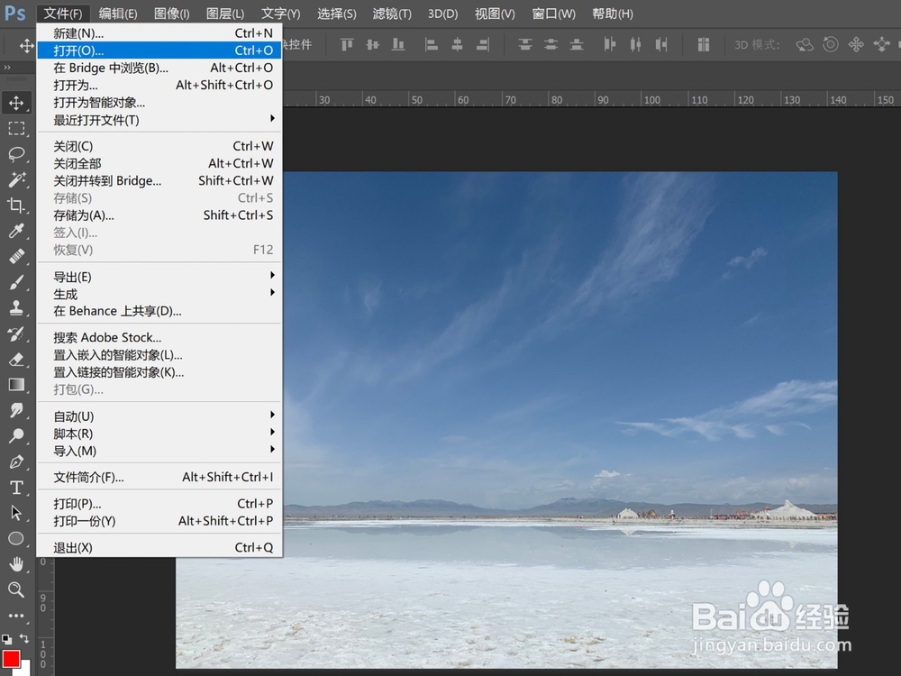Align bottom edges in options bar
Viewport: 901px width, 676px height.
point(398,44)
